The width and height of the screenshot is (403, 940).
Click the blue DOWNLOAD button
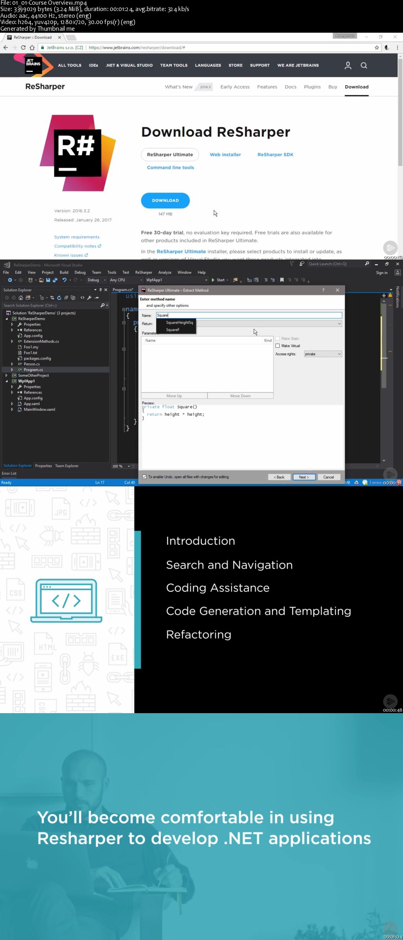point(165,200)
